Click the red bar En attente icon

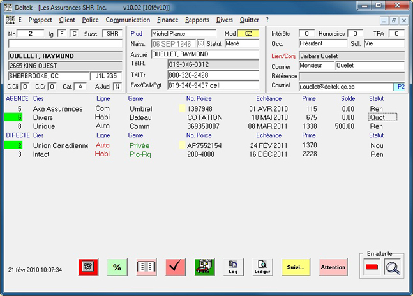(372, 267)
